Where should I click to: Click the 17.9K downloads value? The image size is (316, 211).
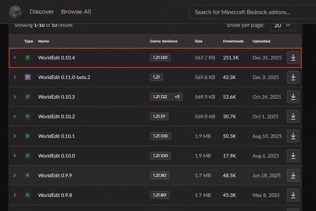[x=229, y=156]
